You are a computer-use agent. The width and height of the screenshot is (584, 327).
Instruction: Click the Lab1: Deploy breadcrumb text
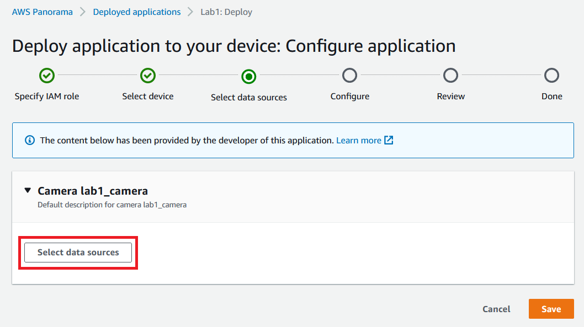pos(226,12)
